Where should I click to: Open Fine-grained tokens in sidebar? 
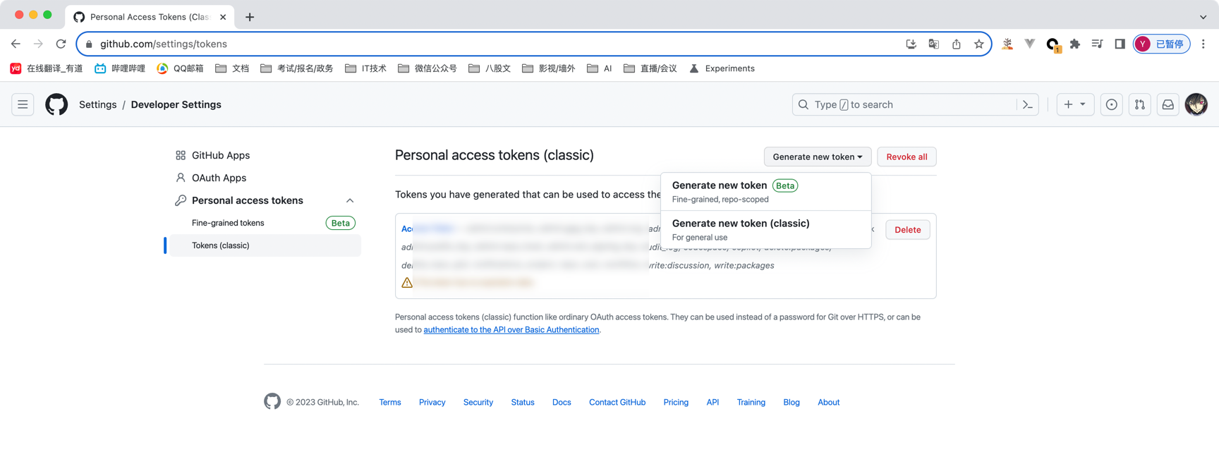pyautogui.click(x=228, y=223)
